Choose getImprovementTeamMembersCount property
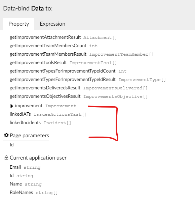Viewport: 195px width, 198px height. pyautogui.click(x=53, y=46)
